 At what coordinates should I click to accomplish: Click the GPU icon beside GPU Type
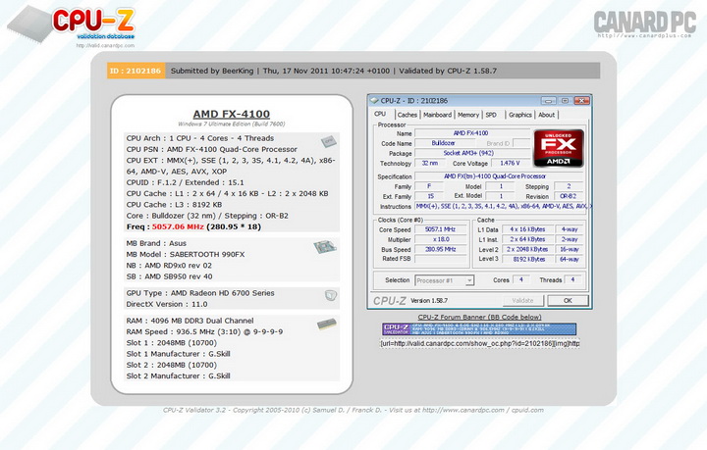pos(331,295)
